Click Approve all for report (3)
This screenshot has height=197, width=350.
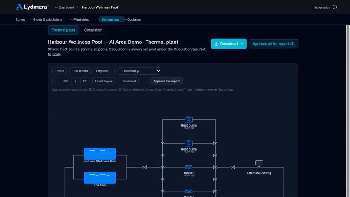273,44
